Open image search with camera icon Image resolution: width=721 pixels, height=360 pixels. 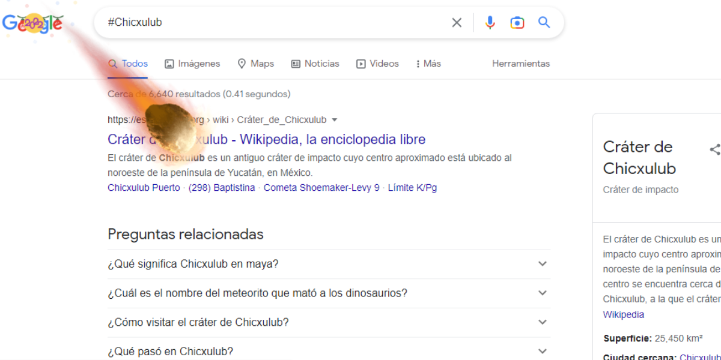[x=517, y=23]
